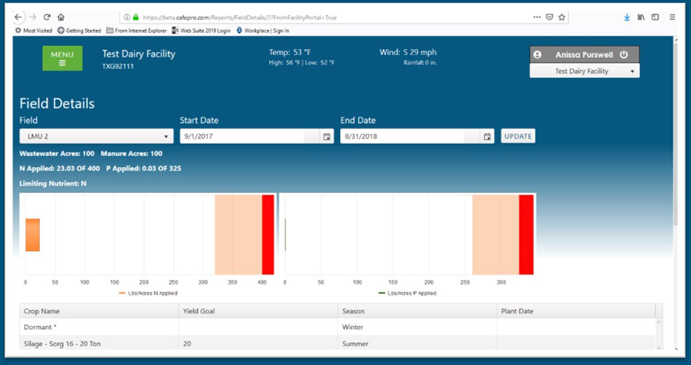
Task: Click the power logout icon beside Anissa Purswell
Action: pyautogui.click(x=623, y=55)
